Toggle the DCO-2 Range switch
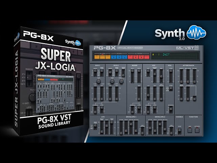The height and width of the screenshot is (163, 217). [110, 73]
